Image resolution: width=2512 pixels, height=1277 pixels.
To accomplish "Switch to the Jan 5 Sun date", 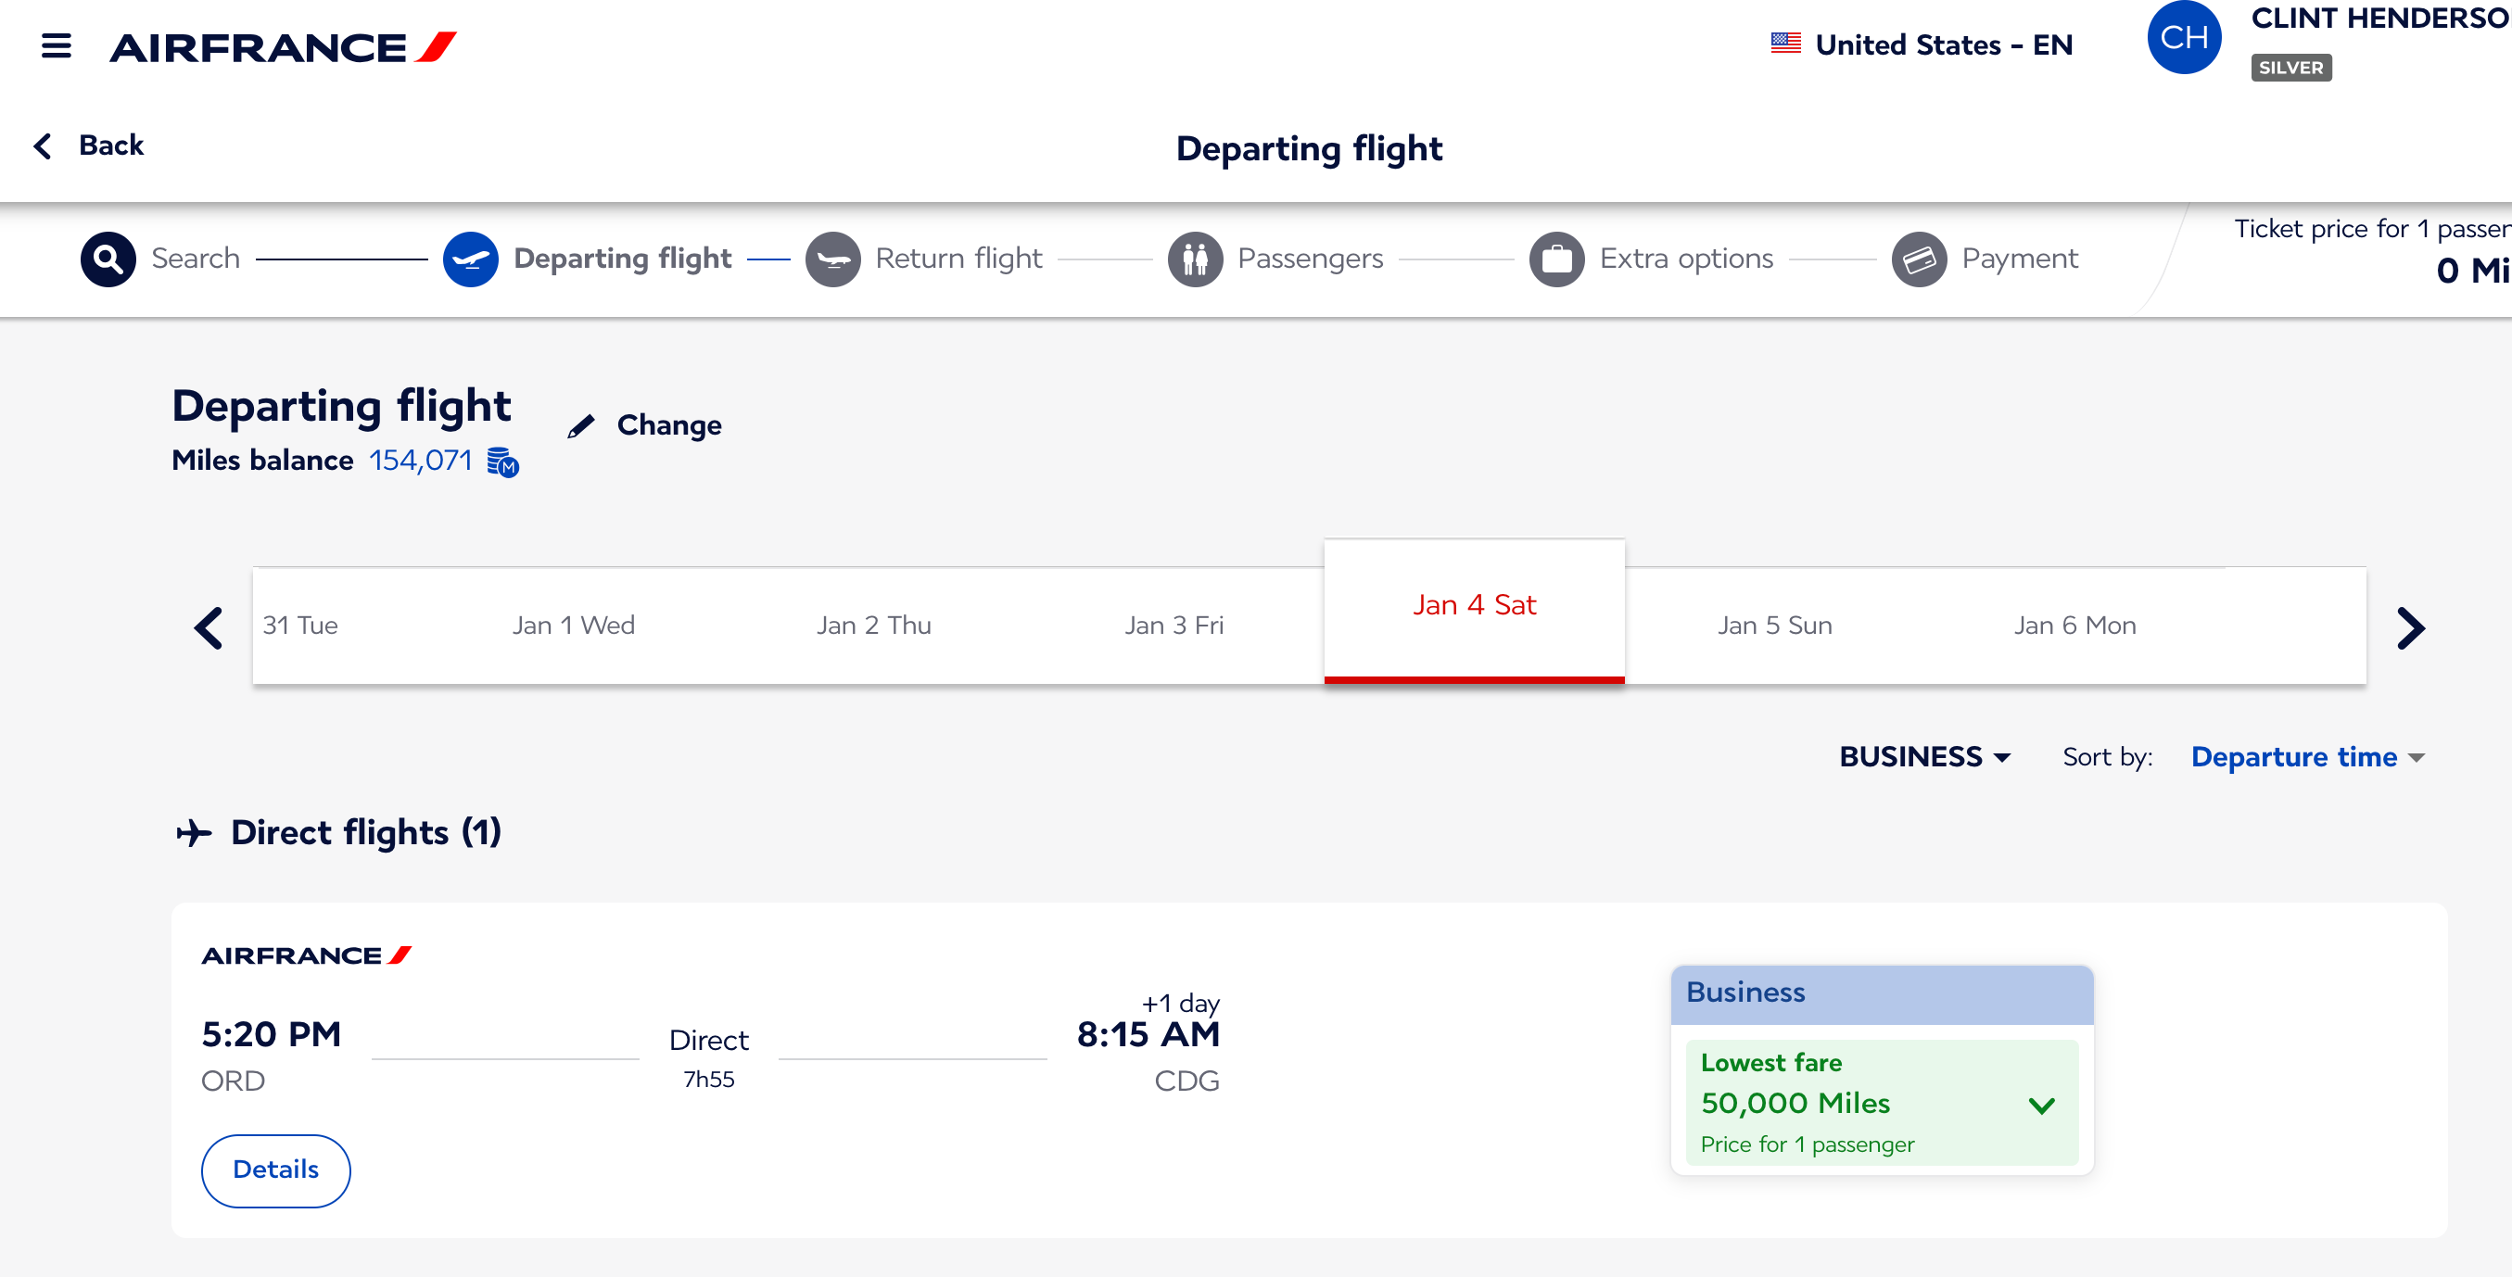I will coord(1774,625).
